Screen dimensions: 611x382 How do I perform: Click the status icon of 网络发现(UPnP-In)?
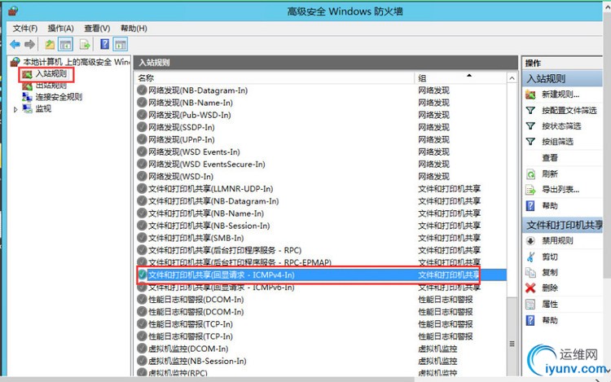(142, 139)
